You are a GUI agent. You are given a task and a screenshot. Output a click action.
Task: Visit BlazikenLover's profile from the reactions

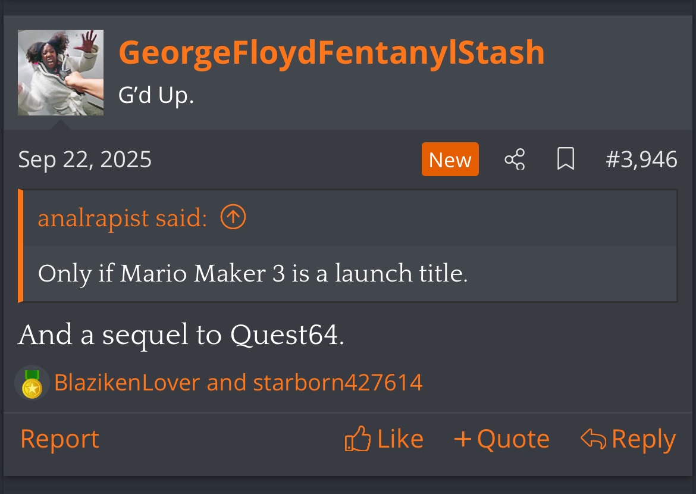click(127, 383)
